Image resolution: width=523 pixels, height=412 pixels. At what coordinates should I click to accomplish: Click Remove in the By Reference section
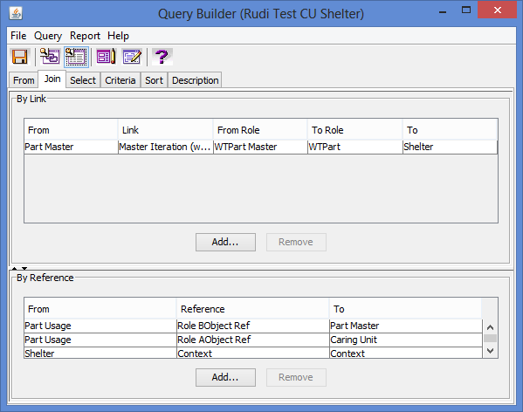tap(296, 377)
